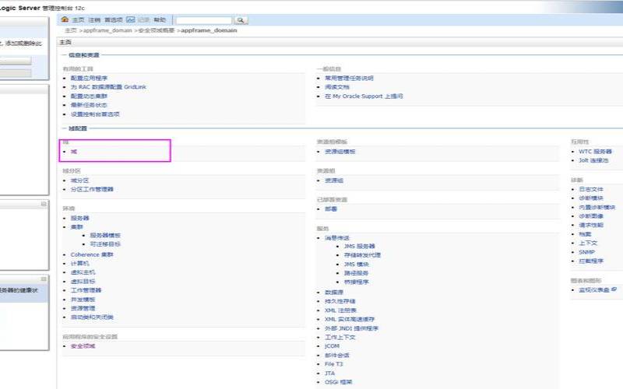Viewport: 623px width, 389px height.
Task: Open 首选项 in the top toolbar
Action: (114, 20)
